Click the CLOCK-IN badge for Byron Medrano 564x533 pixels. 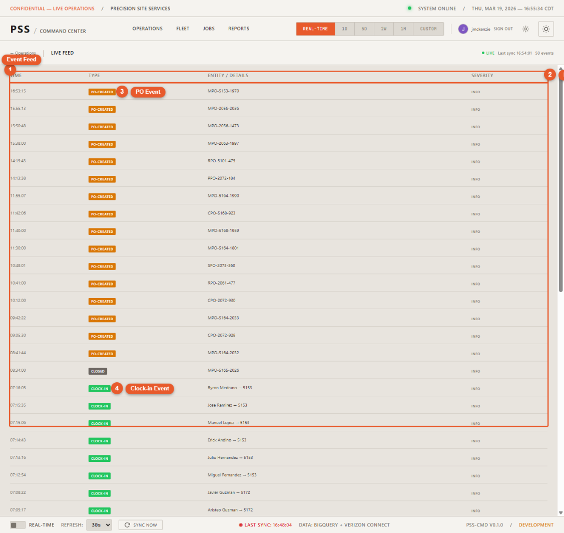pyautogui.click(x=99, y=388)
